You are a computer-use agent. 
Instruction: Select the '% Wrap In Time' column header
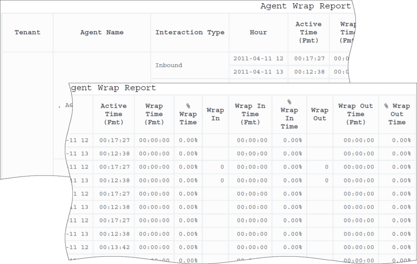[x=289, y=114]
